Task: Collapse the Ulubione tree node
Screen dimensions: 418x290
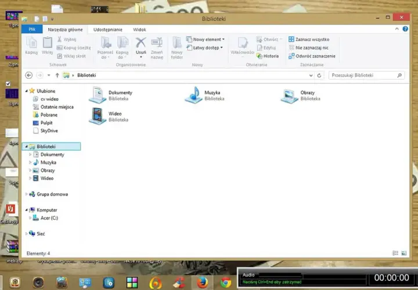Action: pos(26,91)
